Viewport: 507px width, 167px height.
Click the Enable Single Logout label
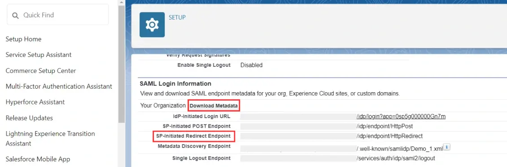coord(204,65)
